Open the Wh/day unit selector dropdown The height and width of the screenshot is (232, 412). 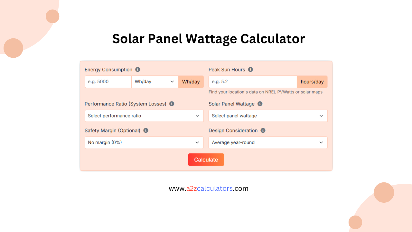click(x=154, y=82)
